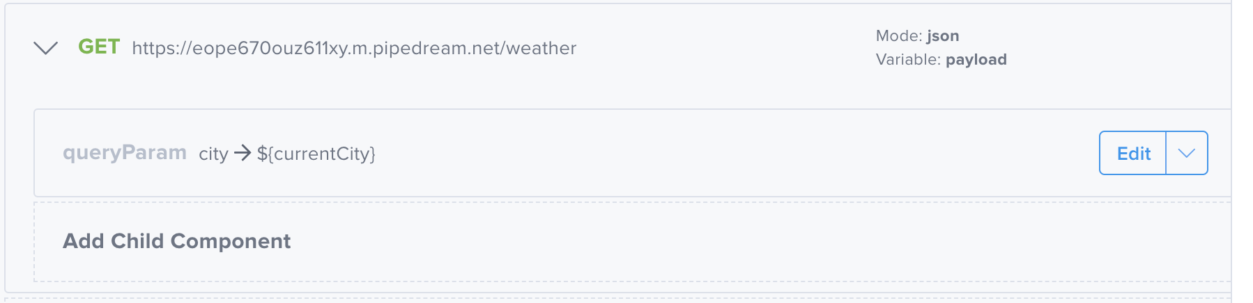This screenshot has width=1253, height=303.
Task: Click the 'weather' path segment in the URL
Action: 541,48
